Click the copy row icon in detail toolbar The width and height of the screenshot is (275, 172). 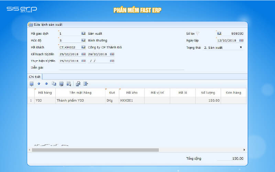(x=54, y=84)
